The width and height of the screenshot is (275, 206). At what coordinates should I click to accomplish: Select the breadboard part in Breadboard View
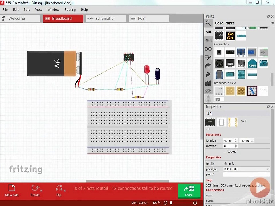219,91
